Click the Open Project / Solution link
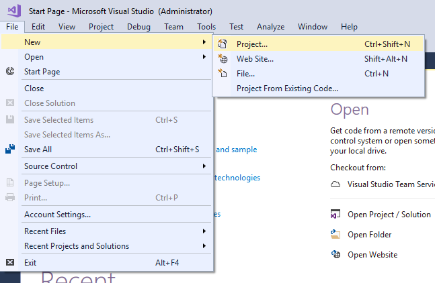435x283 pixels. (x=389, y=215)
